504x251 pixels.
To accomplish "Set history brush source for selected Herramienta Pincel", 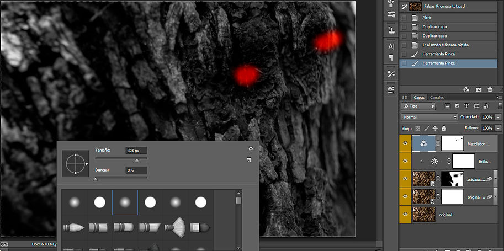I will tap(404, 63).
